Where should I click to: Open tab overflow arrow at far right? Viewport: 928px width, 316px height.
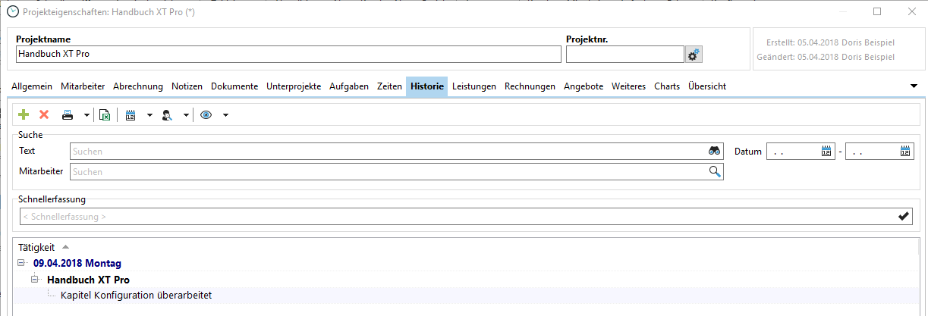click(x=914, y=86)
